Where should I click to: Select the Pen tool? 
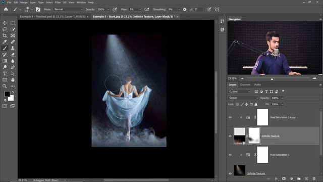(13, 67)
